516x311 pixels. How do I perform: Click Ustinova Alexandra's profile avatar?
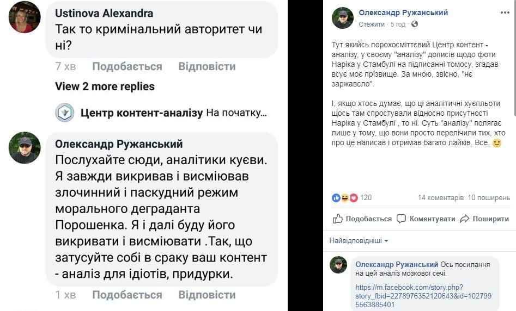pyautogui.click(x=25, y=17)
